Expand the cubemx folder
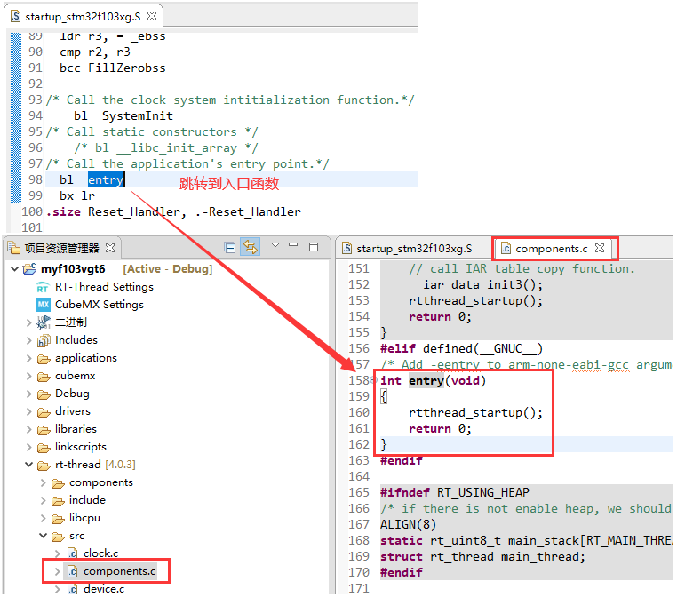 coord(28,376)
